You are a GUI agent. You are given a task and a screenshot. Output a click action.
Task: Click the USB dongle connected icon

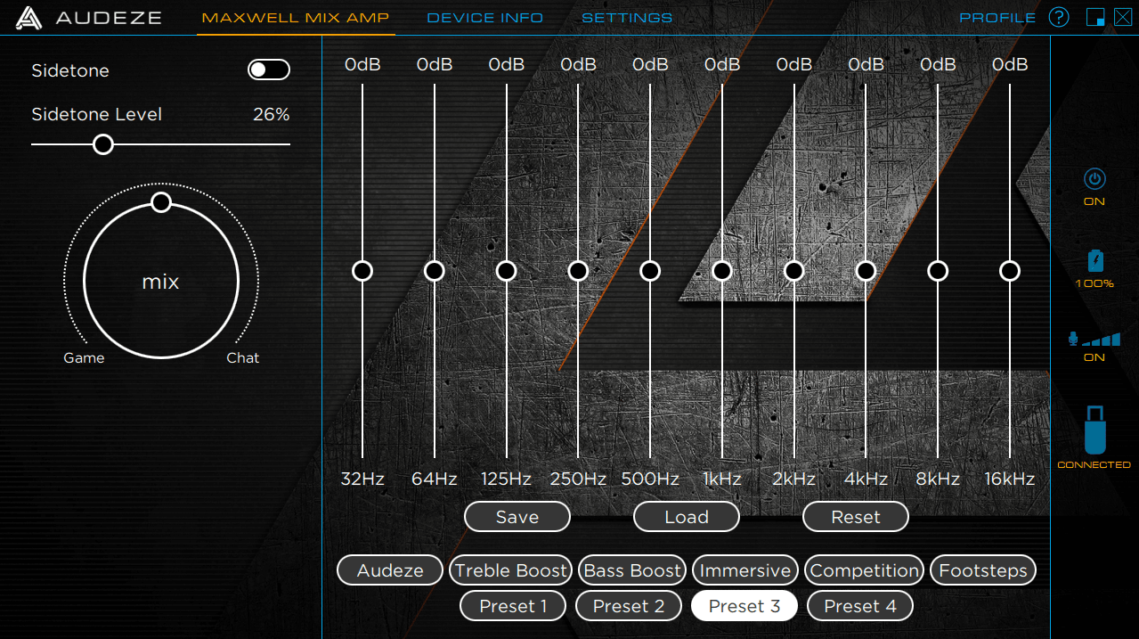[1094, 430]
